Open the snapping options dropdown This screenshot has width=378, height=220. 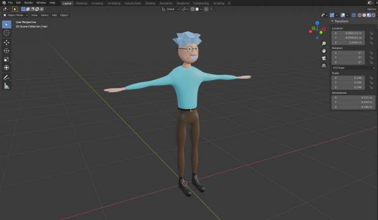point(199,9)
